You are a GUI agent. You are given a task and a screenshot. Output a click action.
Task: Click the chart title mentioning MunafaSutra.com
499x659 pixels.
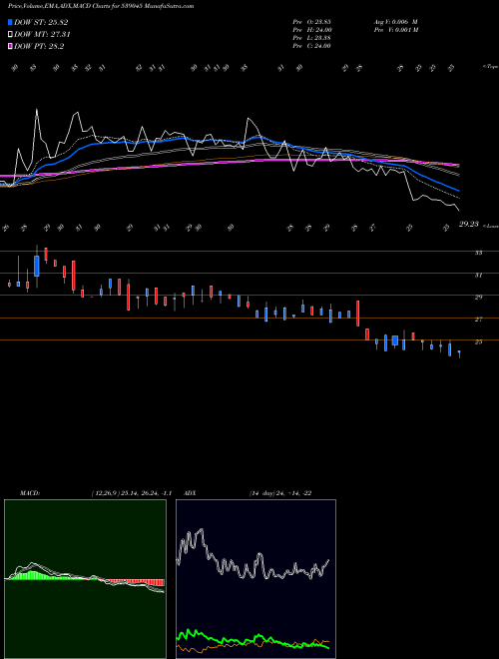point(101,6)
